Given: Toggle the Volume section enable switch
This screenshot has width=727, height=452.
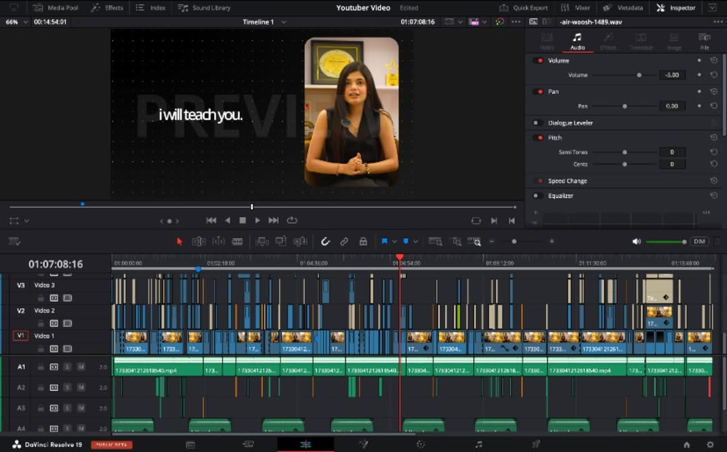Looking at the screenshot, I should [x=539, y=61].
